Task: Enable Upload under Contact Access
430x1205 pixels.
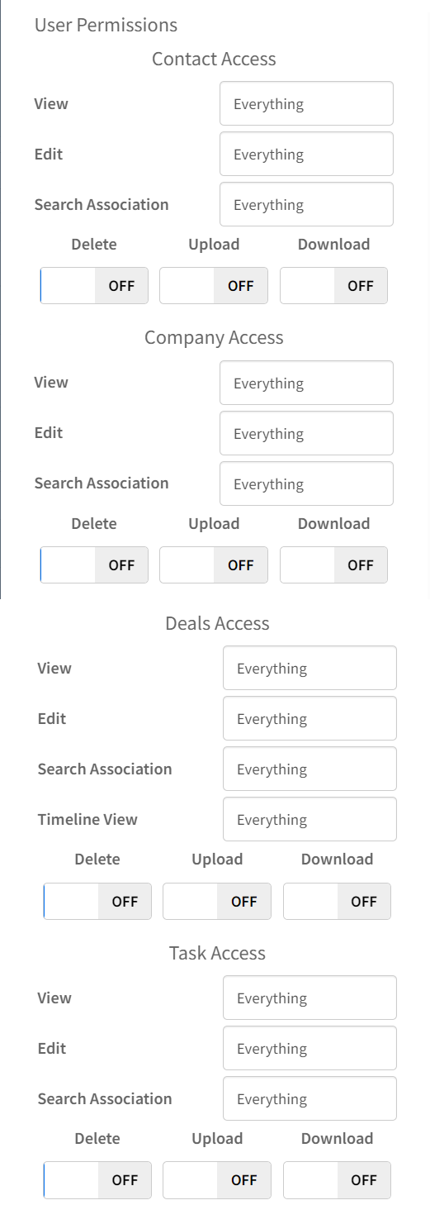Action: (214, 286)
